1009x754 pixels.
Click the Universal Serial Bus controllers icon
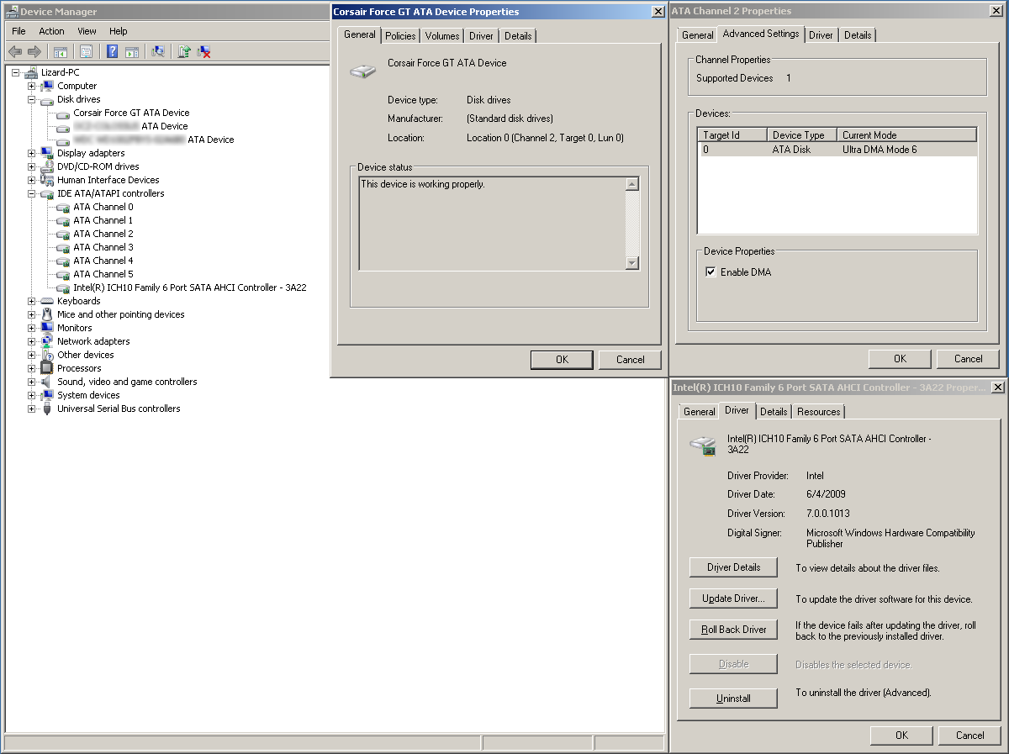(47, 409)
